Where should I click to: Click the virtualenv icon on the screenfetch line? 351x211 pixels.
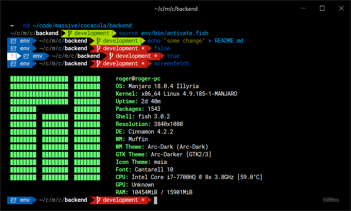pos(14,64)
